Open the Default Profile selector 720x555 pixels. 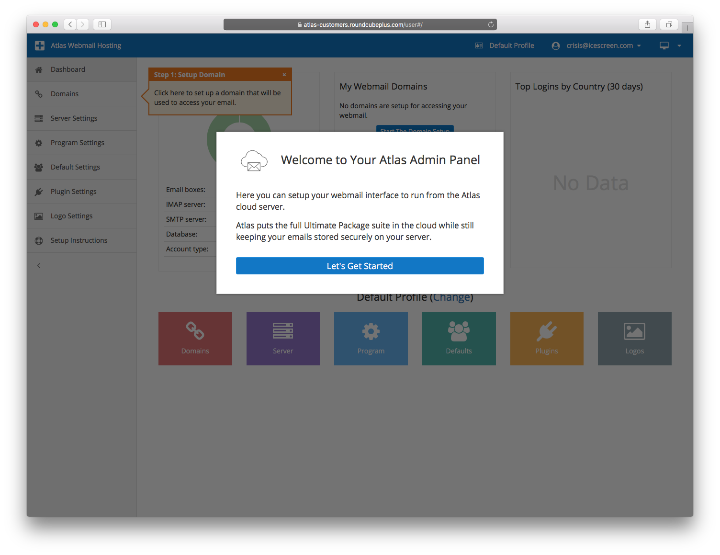[x=505, y=45]
